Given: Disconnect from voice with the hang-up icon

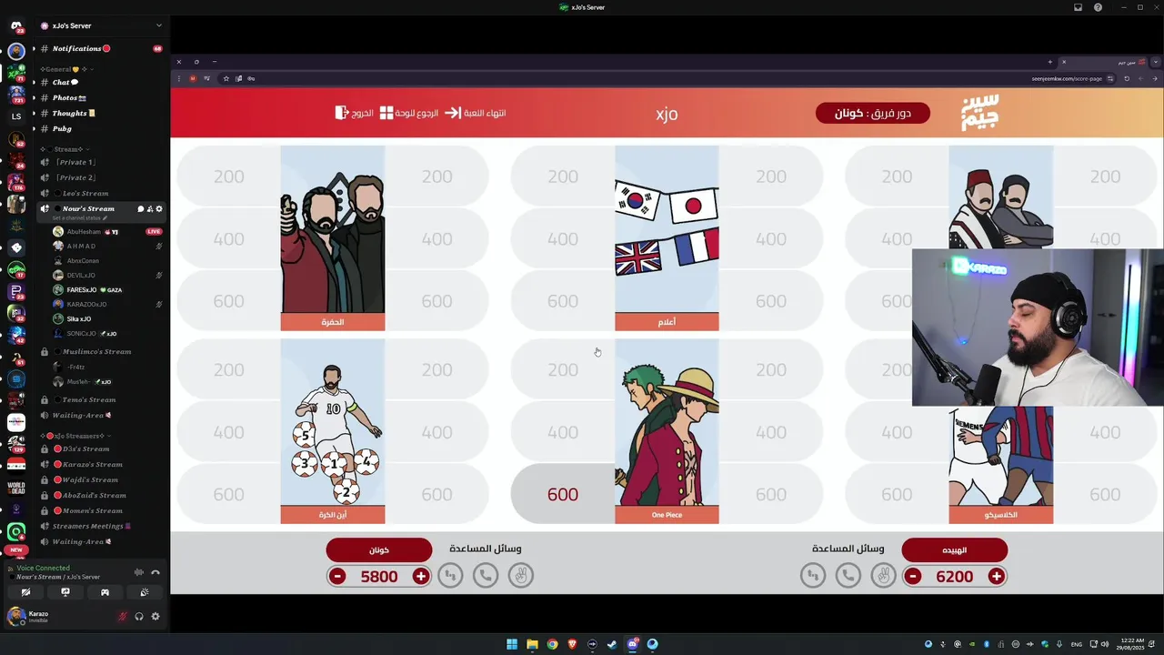Looking at the screenshot, I should point(156,572).
